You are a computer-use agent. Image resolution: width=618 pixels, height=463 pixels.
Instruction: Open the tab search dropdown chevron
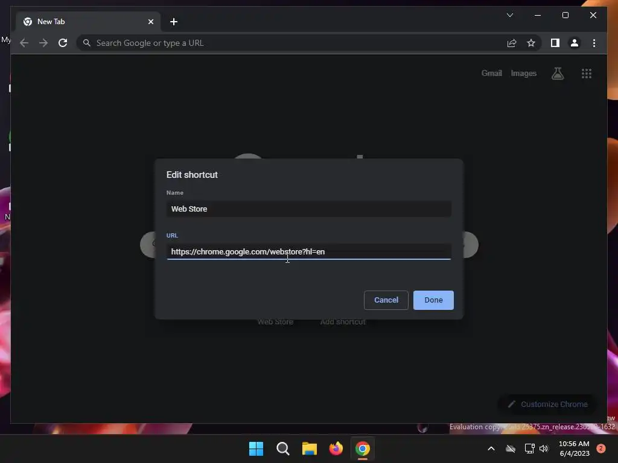click(509, 15)
